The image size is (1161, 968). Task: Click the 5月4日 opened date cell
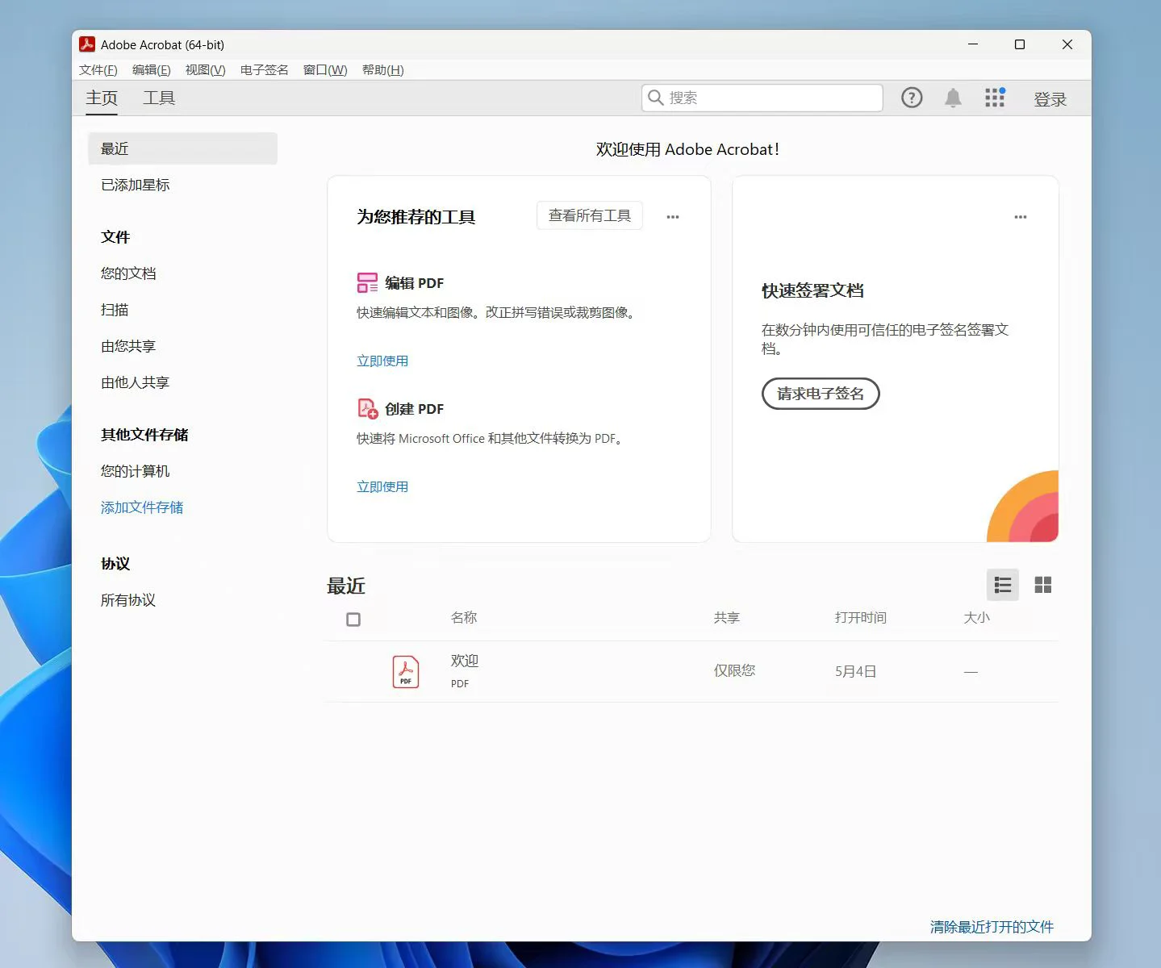pyautogui.click(x=855, y=671)
